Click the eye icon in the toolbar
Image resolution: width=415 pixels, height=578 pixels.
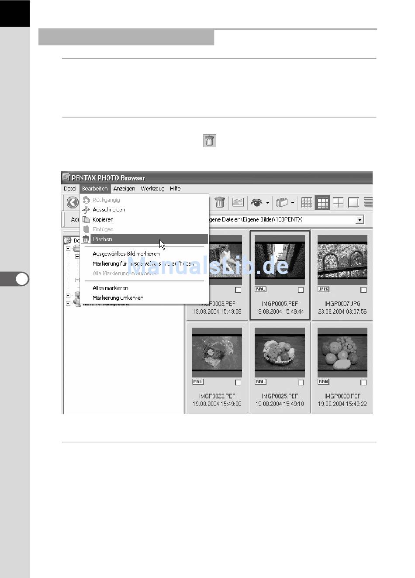coord(256,203)
